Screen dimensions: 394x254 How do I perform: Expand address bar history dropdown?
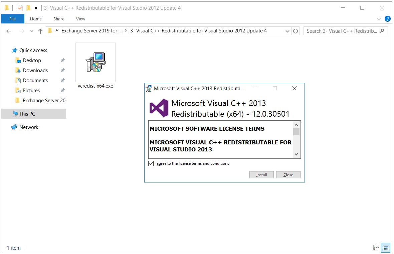click(x=287, y=31)
